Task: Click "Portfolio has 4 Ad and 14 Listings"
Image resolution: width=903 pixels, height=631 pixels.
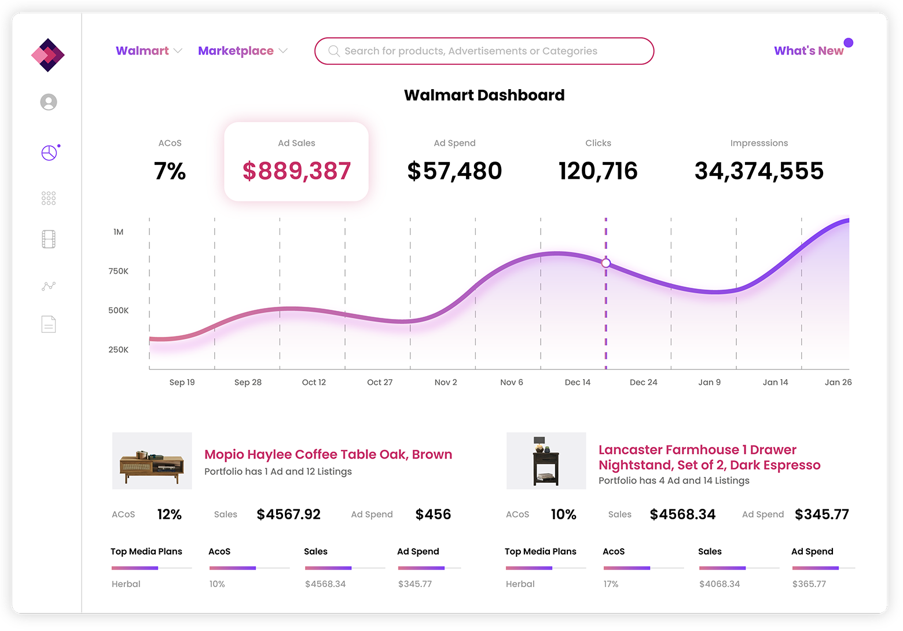Action: coord(674,480)
